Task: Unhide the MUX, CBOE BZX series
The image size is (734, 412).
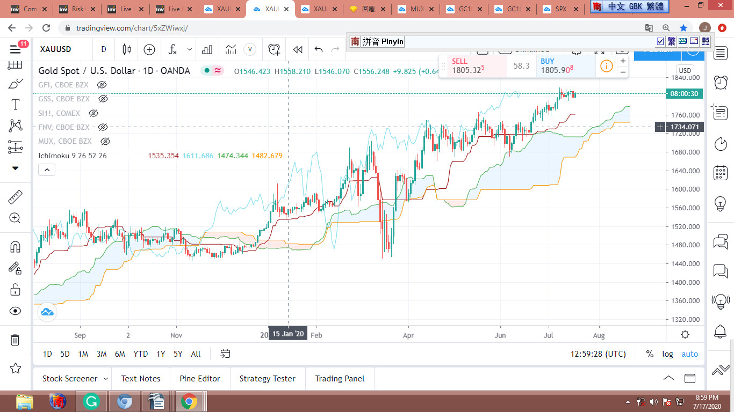Action: [105, 141]
